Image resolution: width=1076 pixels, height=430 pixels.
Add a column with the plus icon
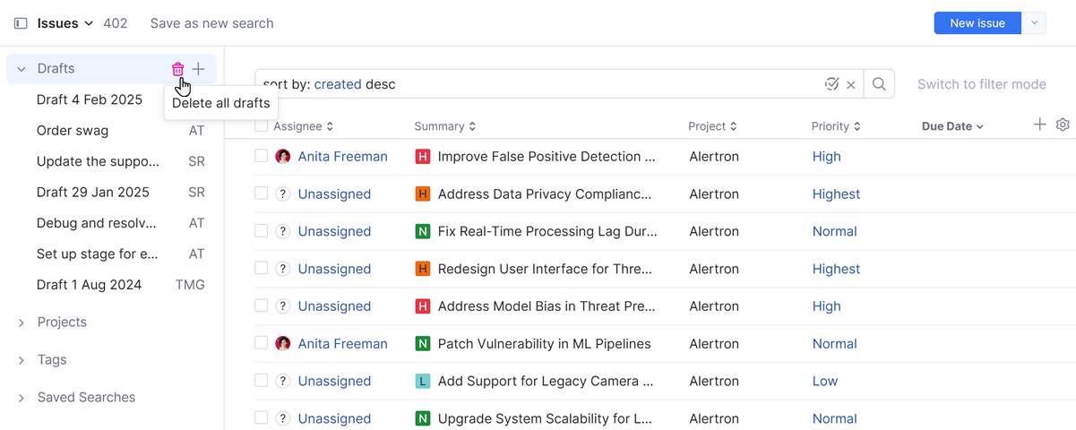point(1039,125)
